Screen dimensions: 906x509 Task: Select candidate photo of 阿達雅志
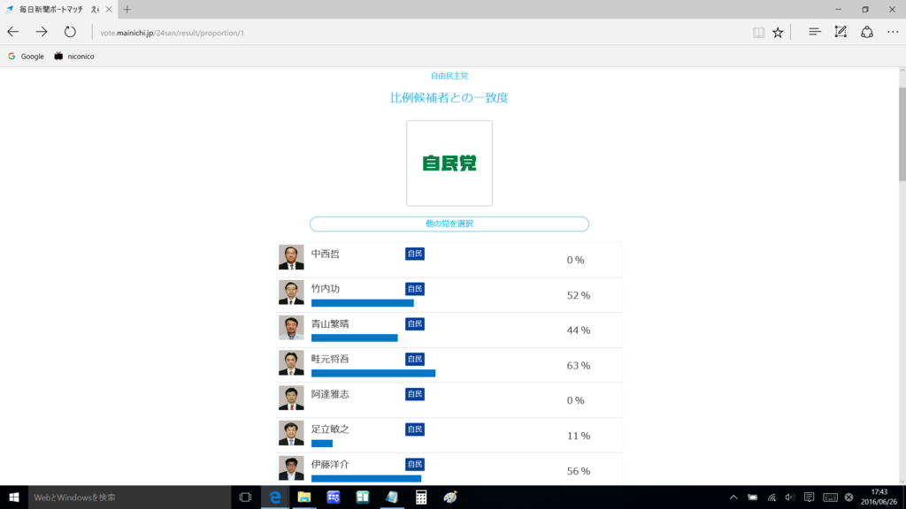tap(291, 399)
